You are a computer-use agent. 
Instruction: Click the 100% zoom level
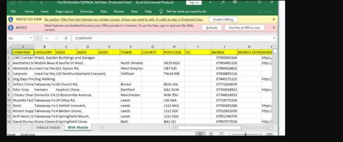coord(269,134)
